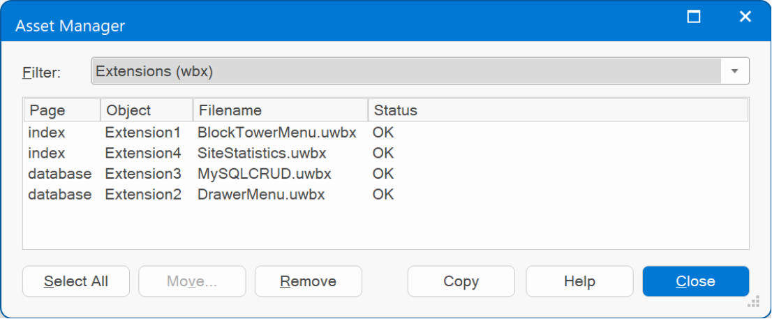Click the Copy button
The width and height of the screenshot is (772, 319).
(461, 281)
